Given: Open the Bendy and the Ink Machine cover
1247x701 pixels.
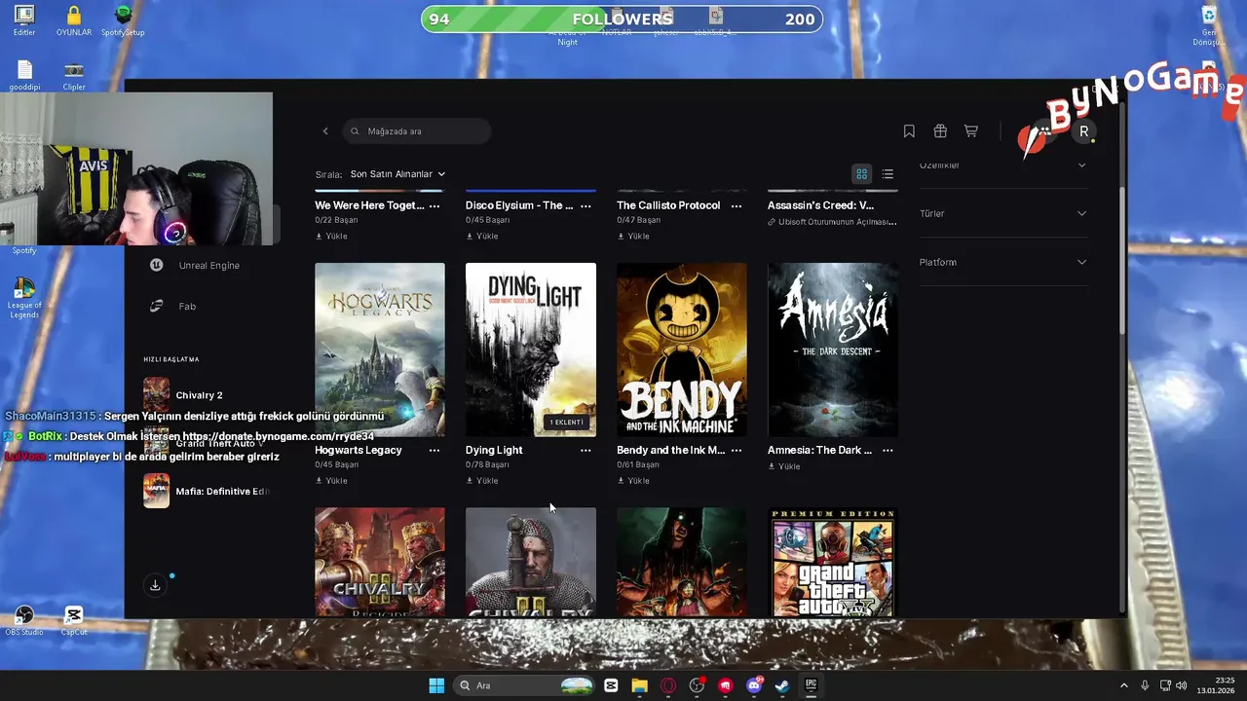Looking at the screenshot, I should pyautogui.click(x=682, y=350).
